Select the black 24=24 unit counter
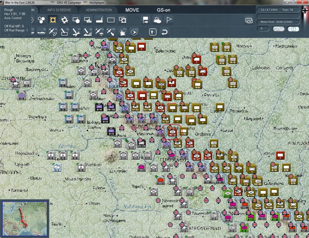Screen dimensions: 309x238 (141, 143)
